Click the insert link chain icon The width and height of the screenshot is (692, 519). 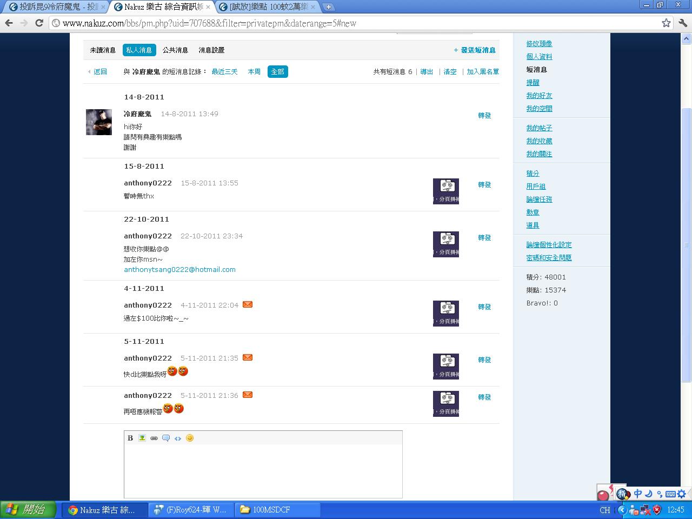(154, 438)
